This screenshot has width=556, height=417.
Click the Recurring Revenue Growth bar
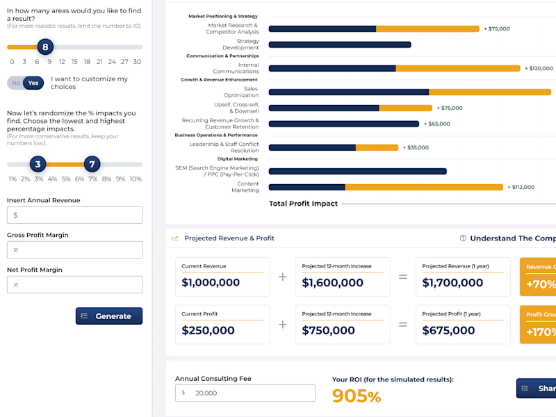(344, 124)
